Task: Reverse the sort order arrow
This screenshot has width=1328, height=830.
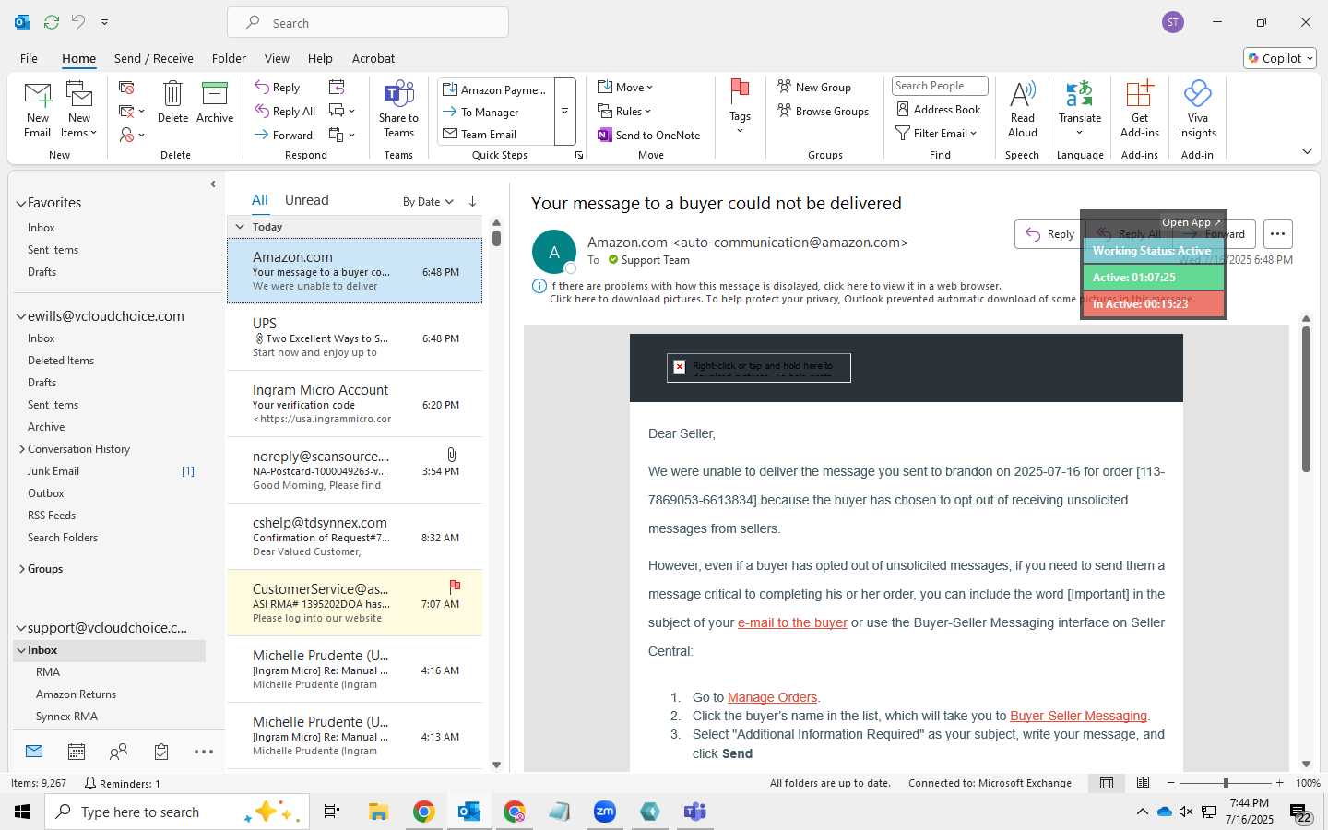Action: 472,201
